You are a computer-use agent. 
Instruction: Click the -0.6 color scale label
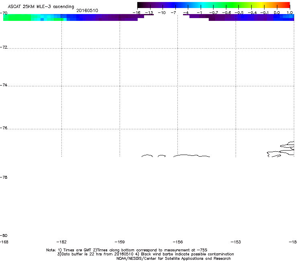[226, 13]
